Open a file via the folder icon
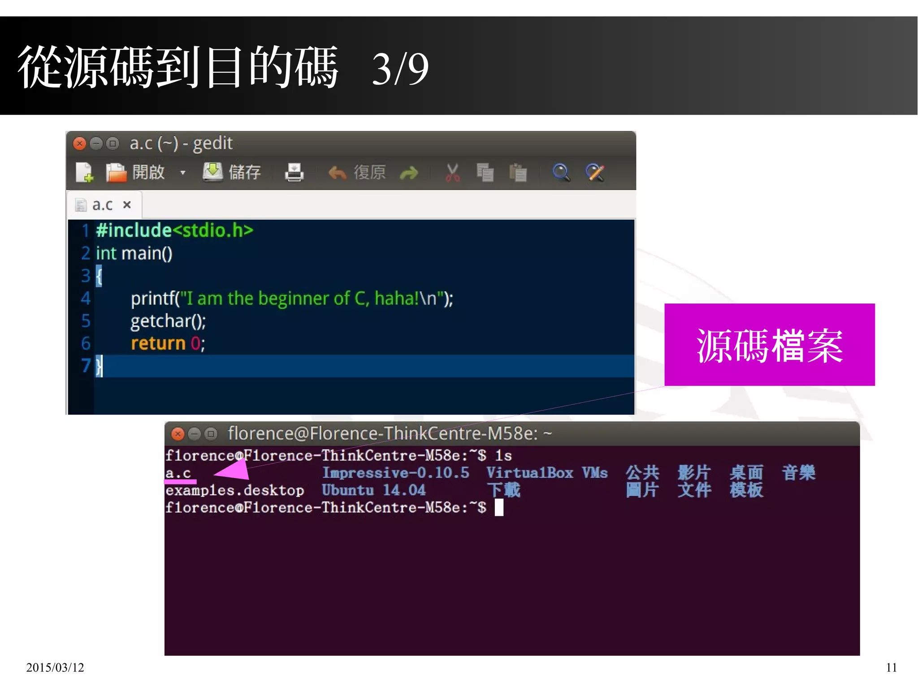The height and width of the screenshot is (688, 918). (x=116, y=172)
